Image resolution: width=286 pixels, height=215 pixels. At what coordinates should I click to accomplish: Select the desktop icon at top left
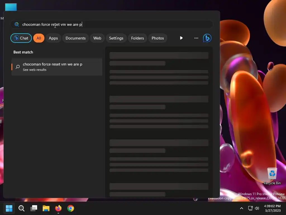coord(11,7)
